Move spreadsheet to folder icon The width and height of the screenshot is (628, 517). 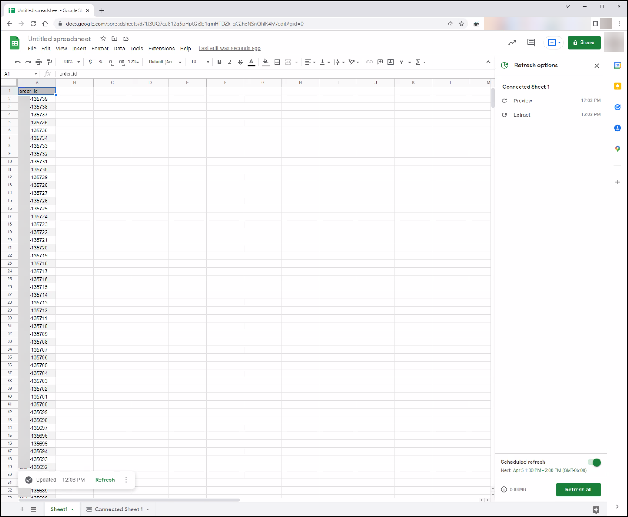coord(114,39)
